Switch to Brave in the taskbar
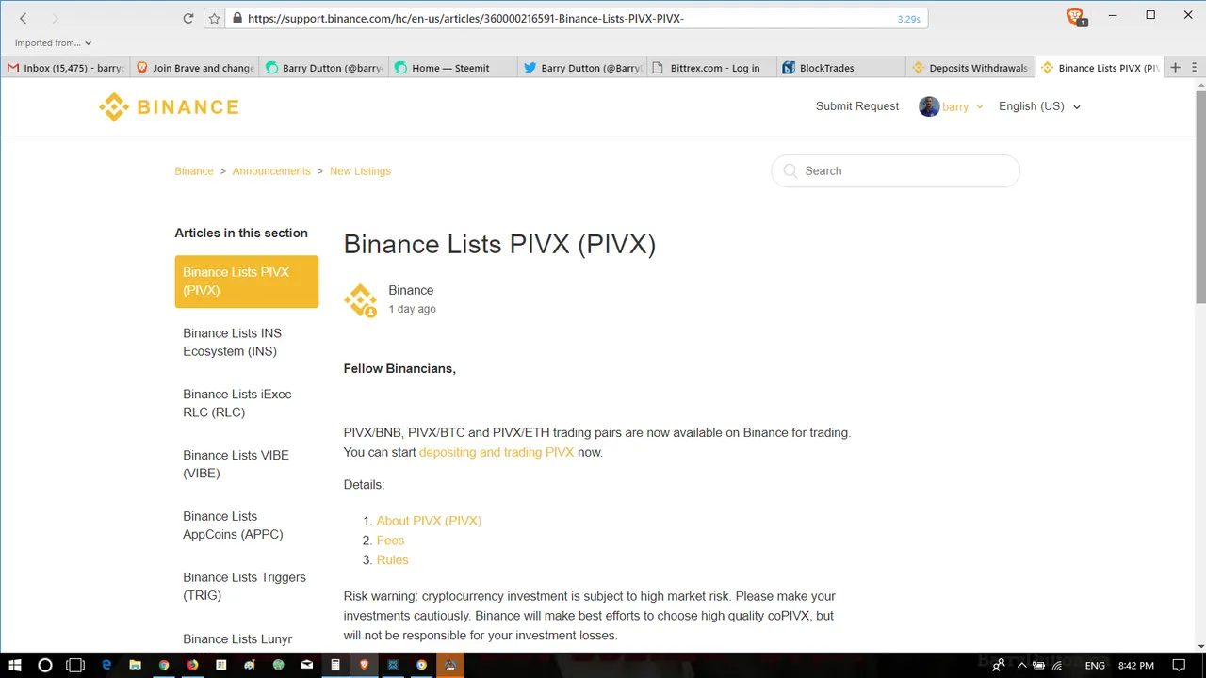Image resolution: width=1206 pixels, height=678 pixels. [365, 665]
